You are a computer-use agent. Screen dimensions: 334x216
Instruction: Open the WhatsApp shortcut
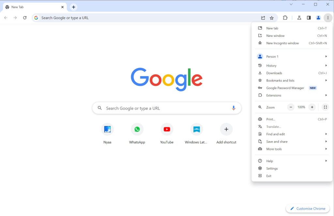(x=137, y=129)
